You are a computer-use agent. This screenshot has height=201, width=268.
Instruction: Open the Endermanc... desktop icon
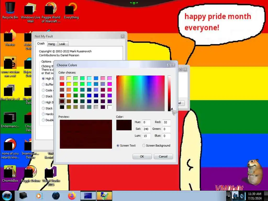[10, 120]
